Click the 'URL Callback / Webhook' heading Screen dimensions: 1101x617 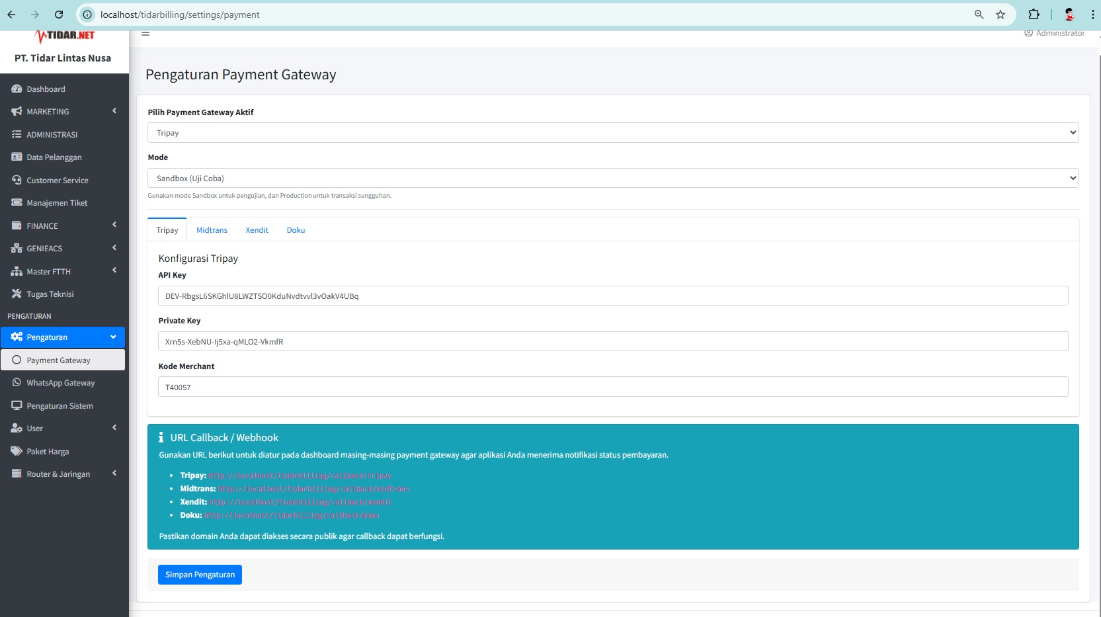pos(224,438)
